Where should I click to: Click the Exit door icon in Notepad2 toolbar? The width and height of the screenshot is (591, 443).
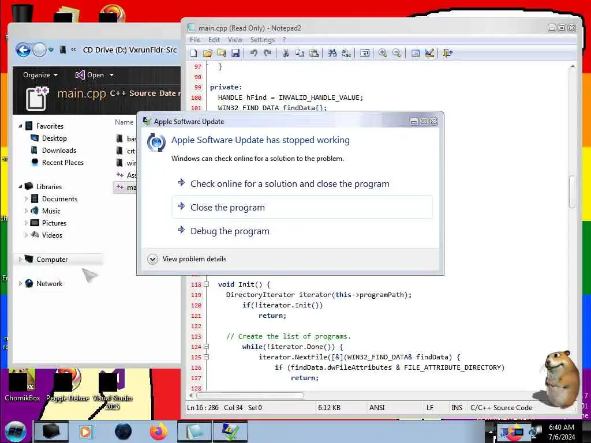pyautogui.click(x=447, y=53)
